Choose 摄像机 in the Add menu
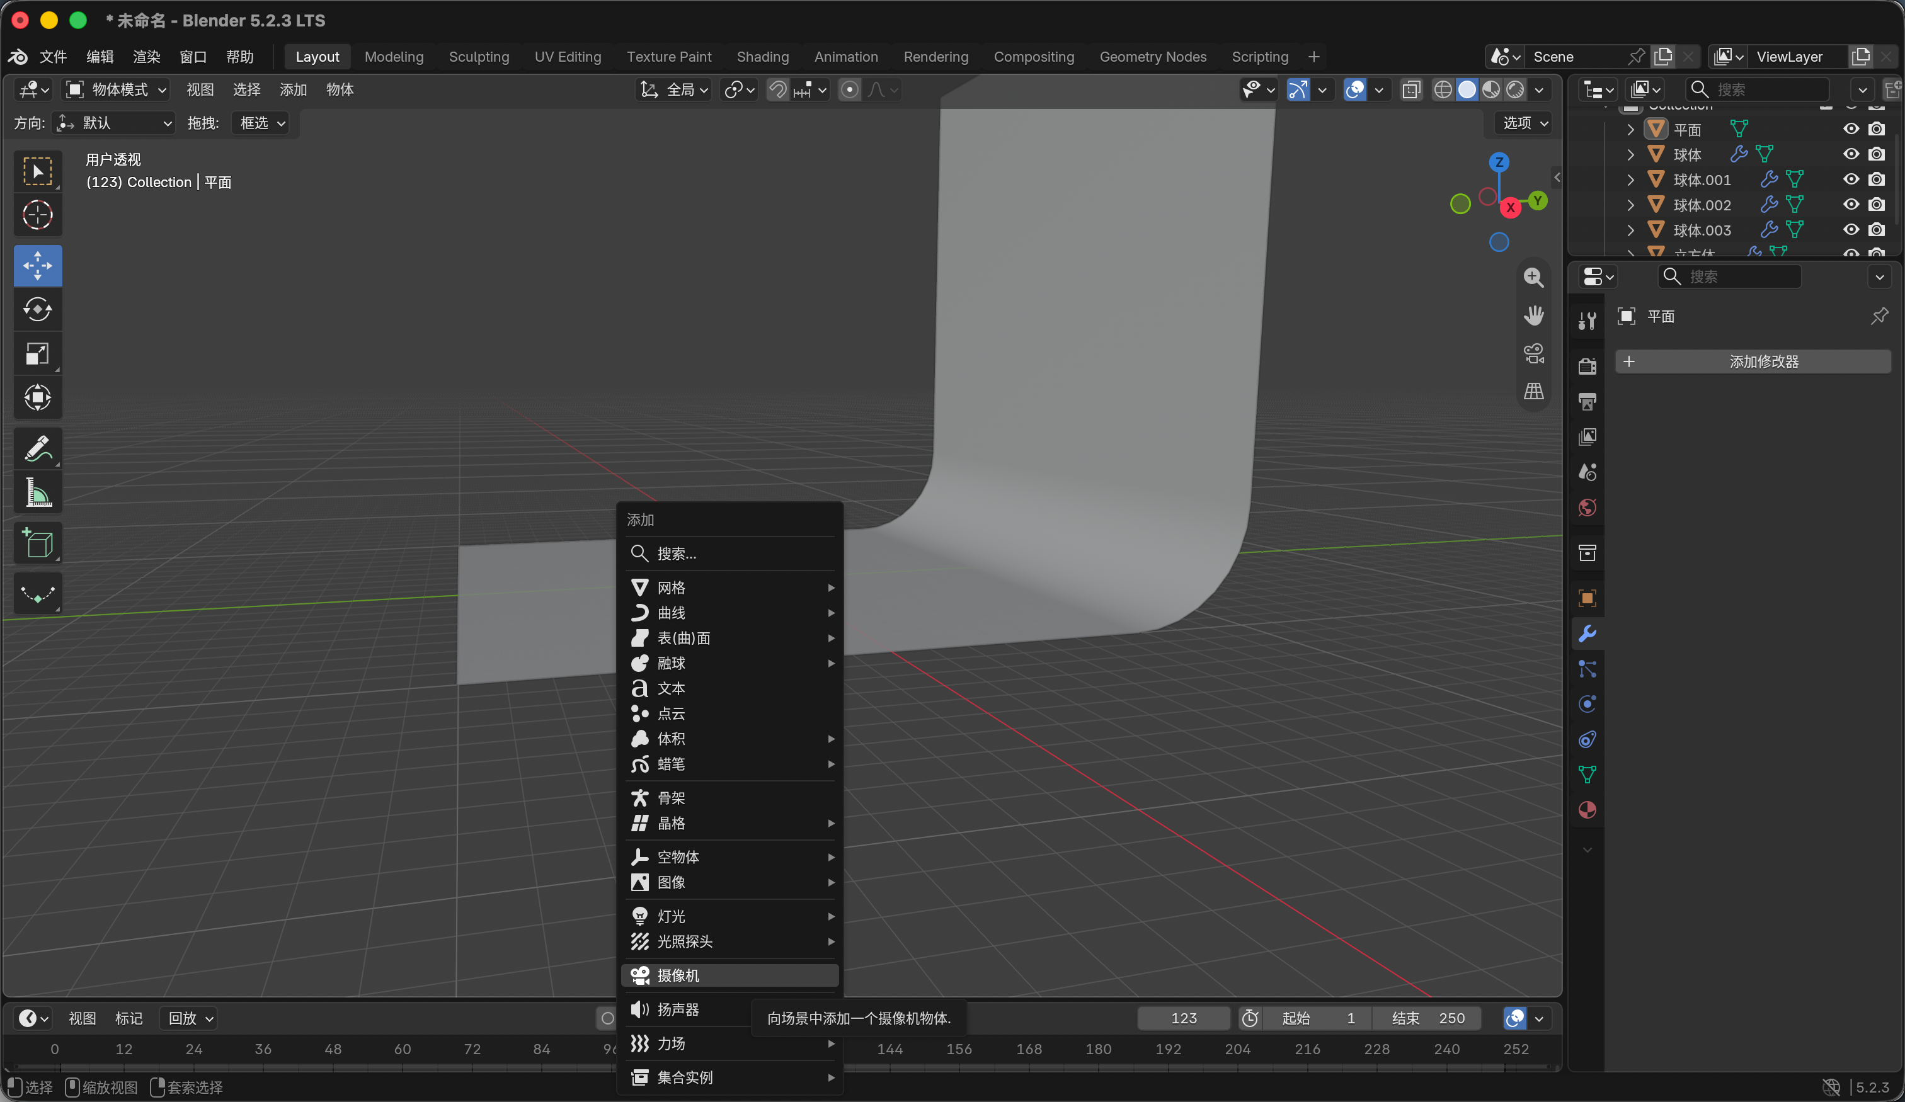The height and width of the screenshot is (1102, 1905). (x=729, y=975)
